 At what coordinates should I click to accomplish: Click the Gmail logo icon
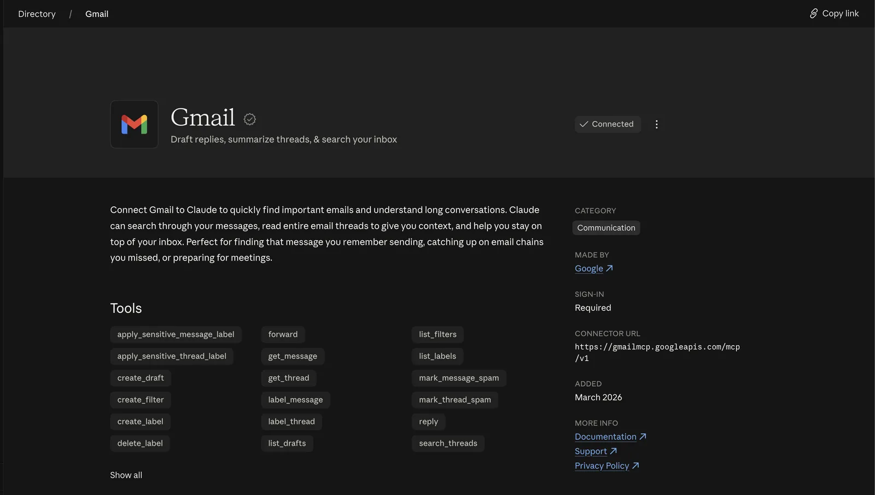tap(134, 124)
